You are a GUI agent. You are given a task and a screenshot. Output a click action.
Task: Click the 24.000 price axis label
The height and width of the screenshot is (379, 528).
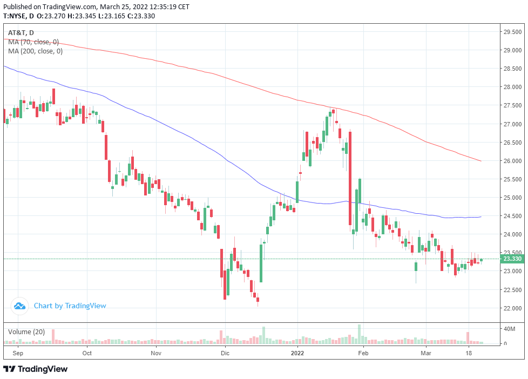click(x=512, y=234)
